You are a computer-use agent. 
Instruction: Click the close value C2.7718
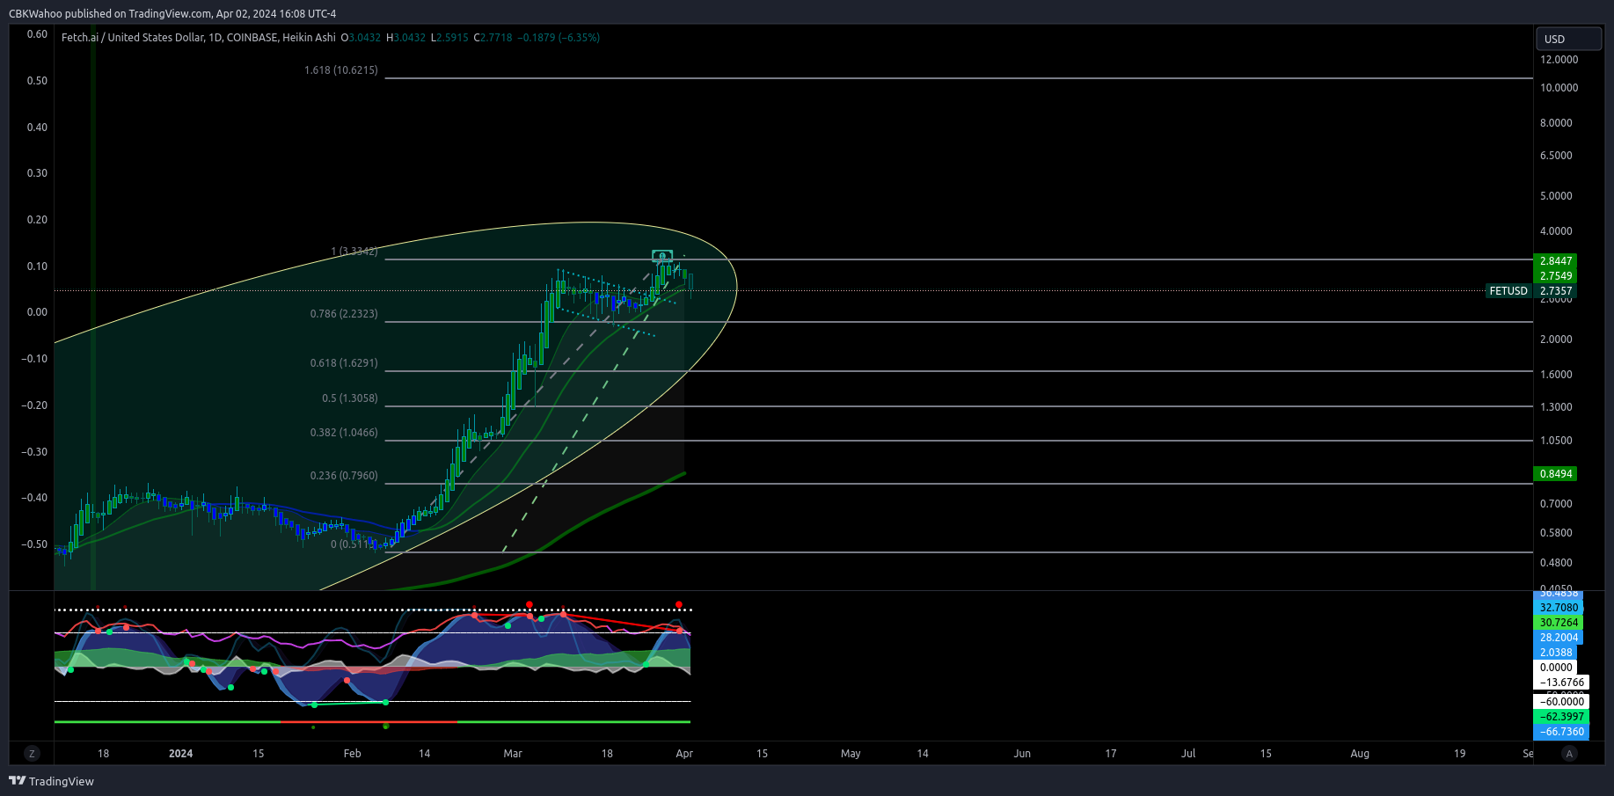[493, 38]
